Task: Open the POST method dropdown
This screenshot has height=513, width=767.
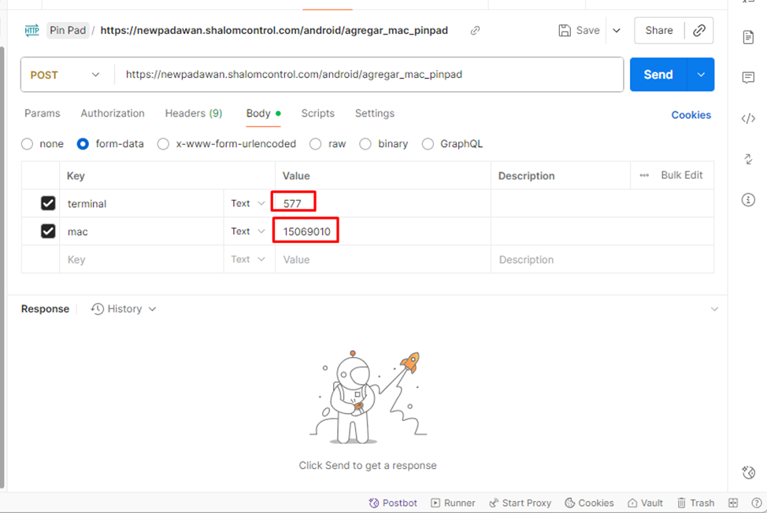Action: click(65, 75)
